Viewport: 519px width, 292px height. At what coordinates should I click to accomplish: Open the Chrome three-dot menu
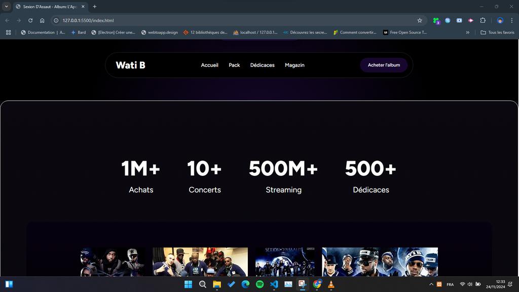pos(512,20)
